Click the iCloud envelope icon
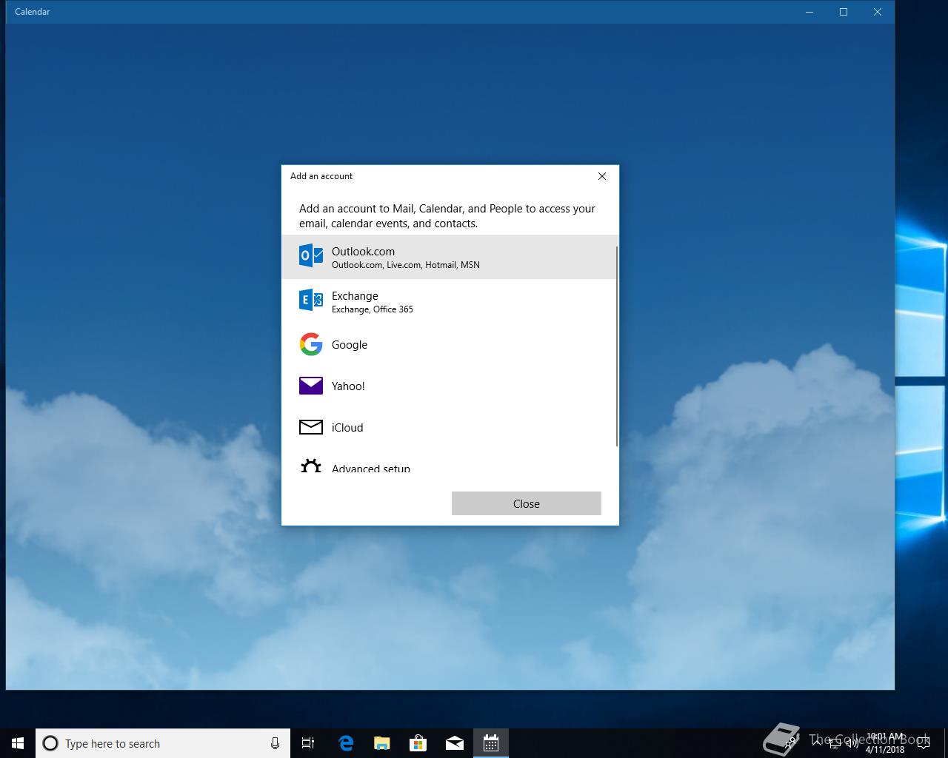Viewport: 948px width, 758px height. click(x=311, y=427)
